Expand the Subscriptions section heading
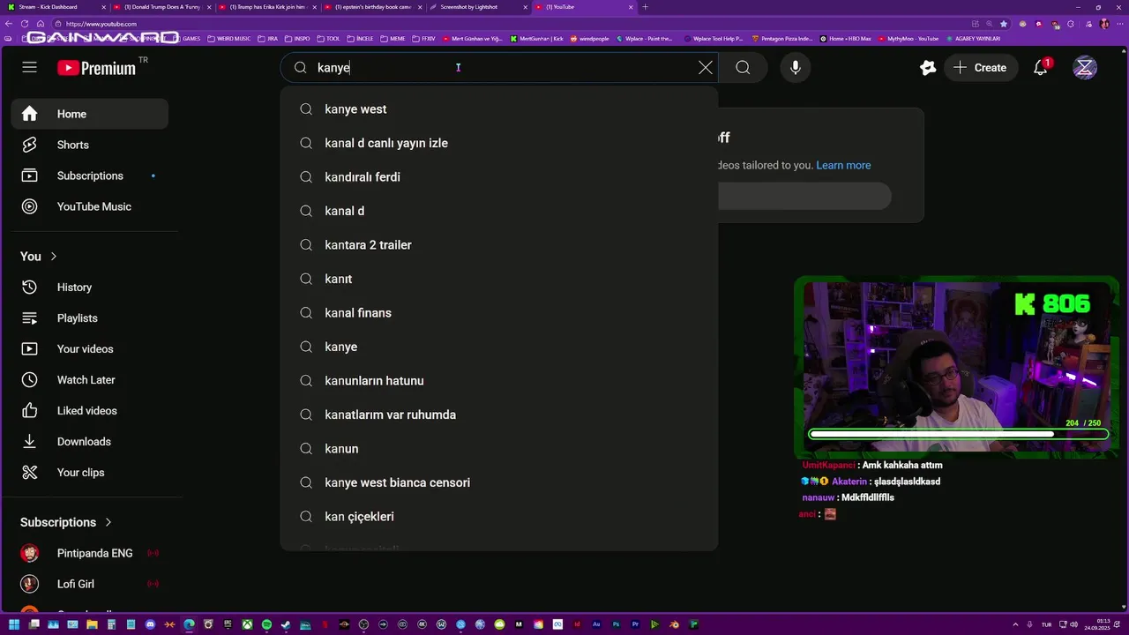Screen dimensions: 1129x635 (66, 522)
